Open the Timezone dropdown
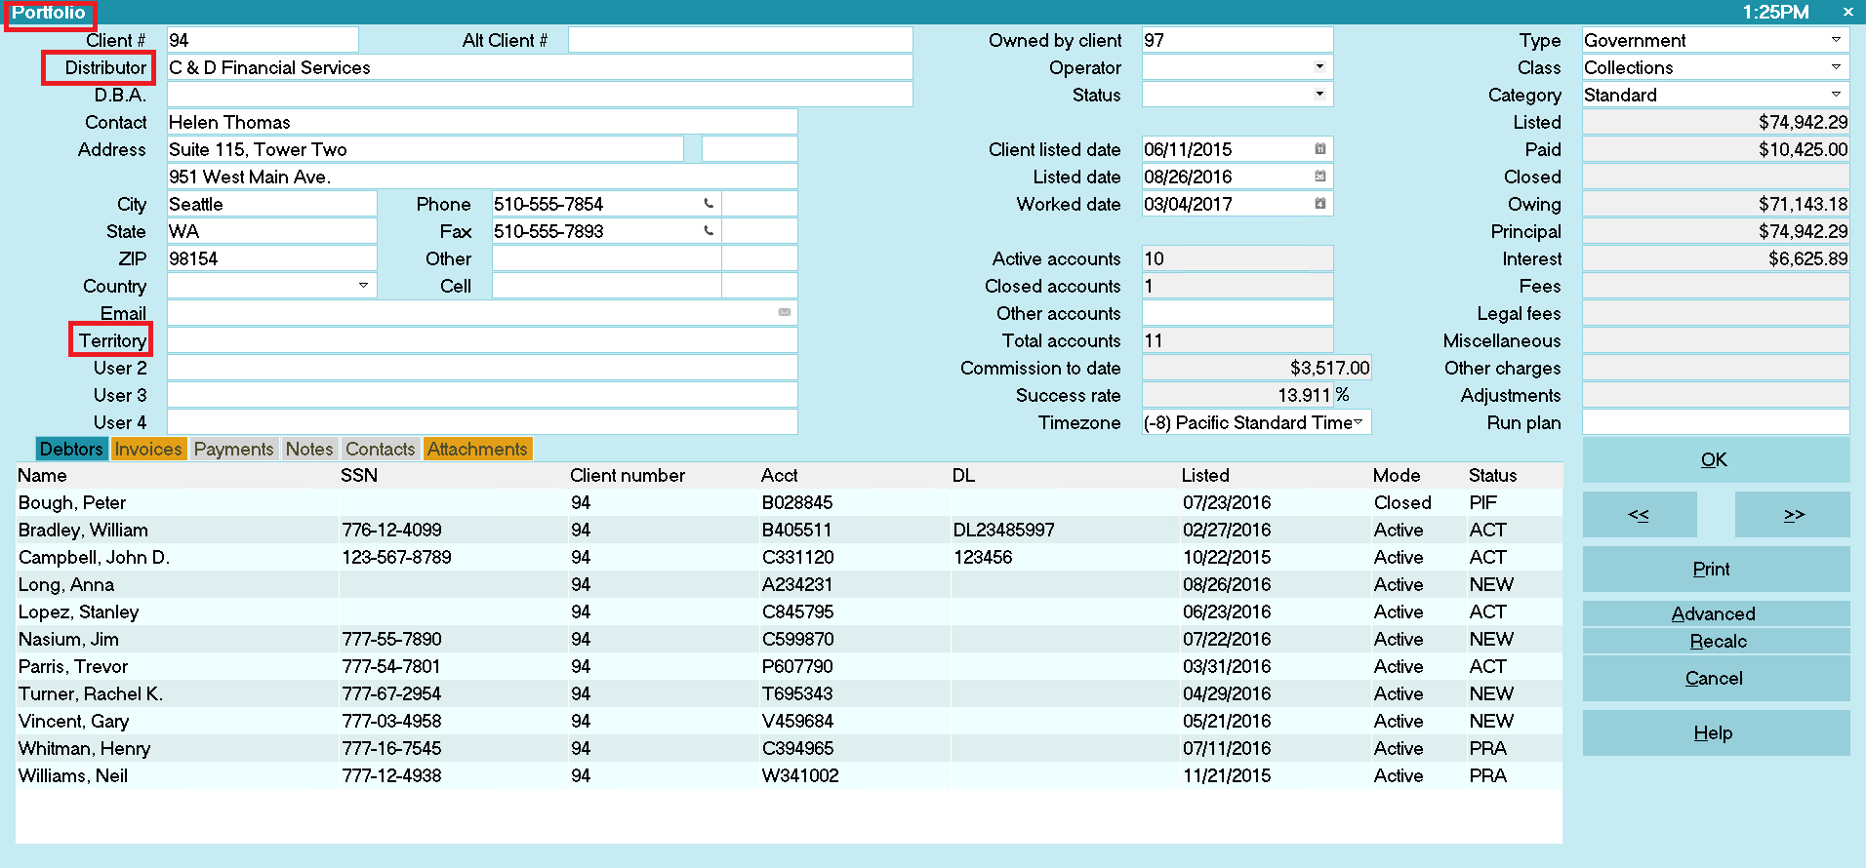 (1358, 422)
